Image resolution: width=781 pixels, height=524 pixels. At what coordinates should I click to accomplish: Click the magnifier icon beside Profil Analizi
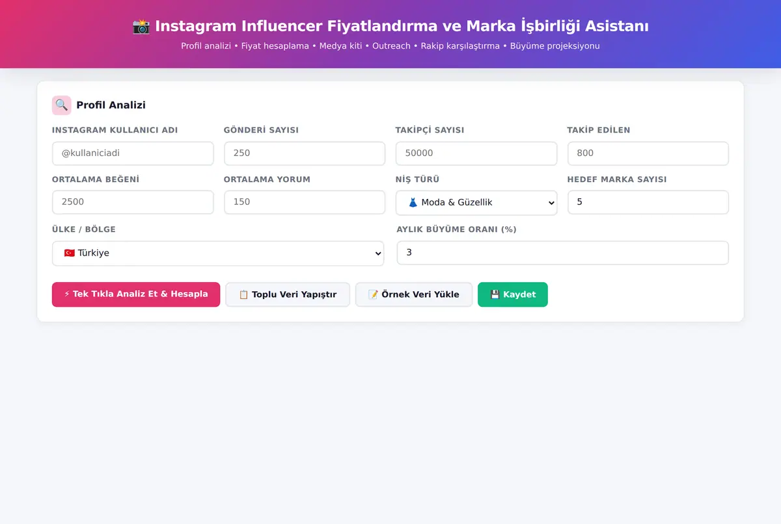[x=61, y=105]
